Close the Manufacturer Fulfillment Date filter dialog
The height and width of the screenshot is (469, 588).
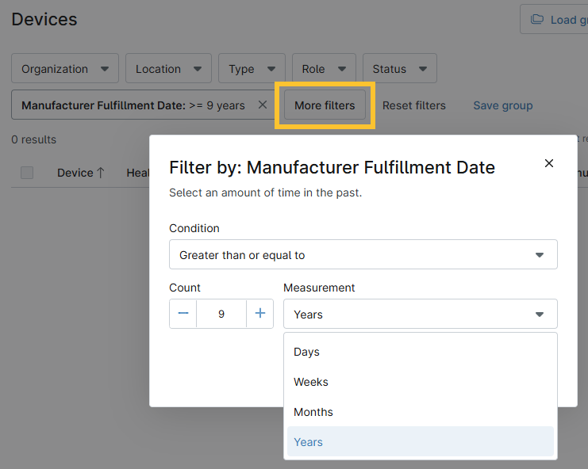coord(548,163)
